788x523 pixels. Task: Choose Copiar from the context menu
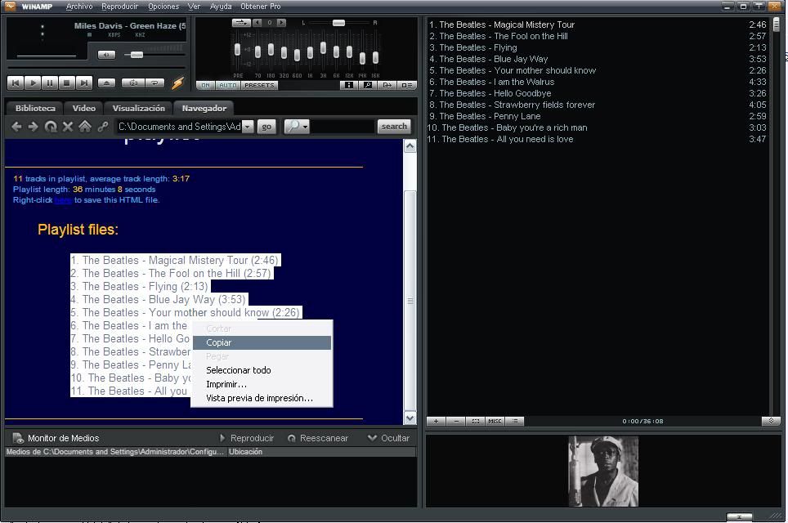[219, 343]
